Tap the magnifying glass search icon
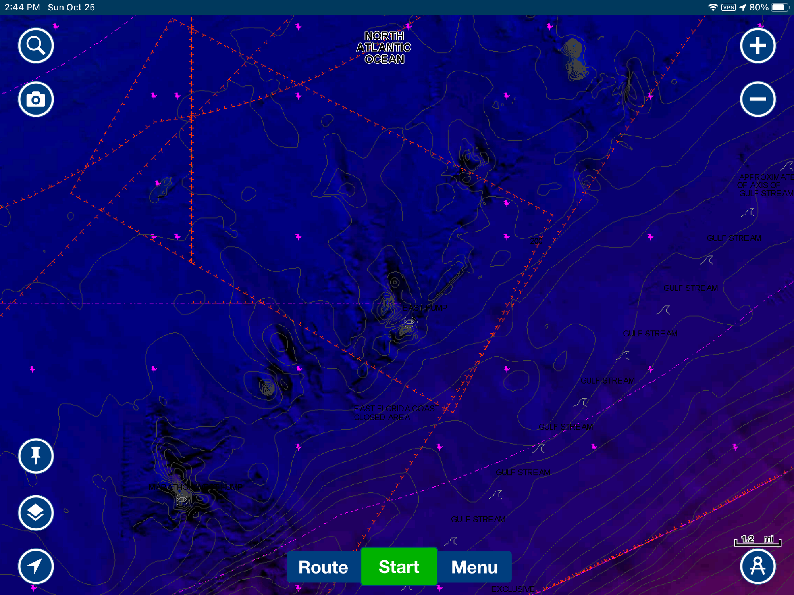 coord(36,46)
